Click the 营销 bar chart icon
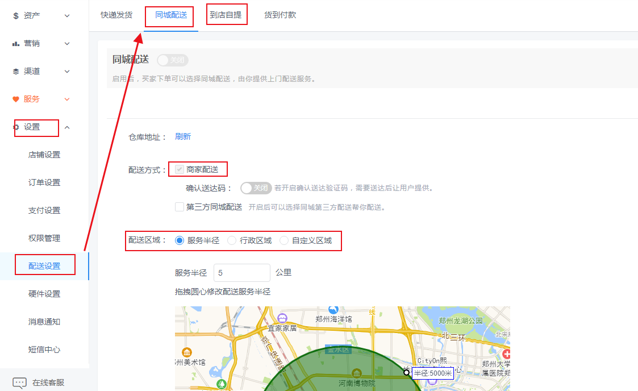The height and width of the screenshot is (391, 638). click(x=16, y=44)
